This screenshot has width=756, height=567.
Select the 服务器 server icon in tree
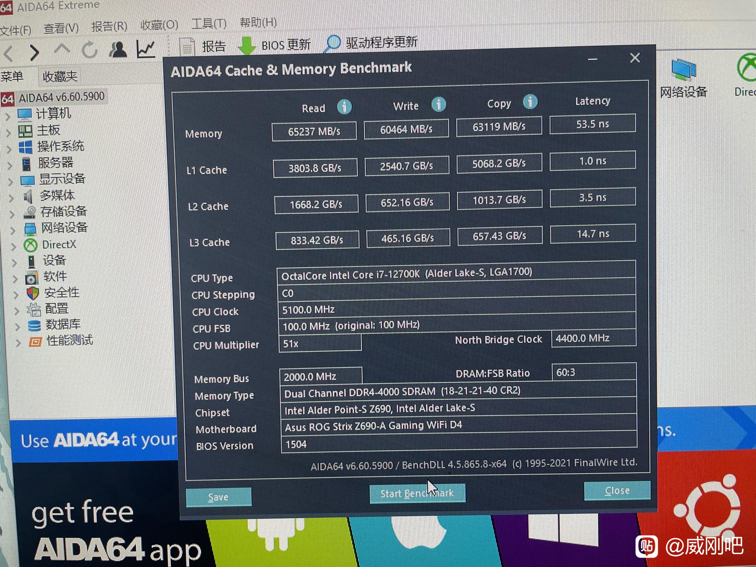pyautogui.click(x=26, y=164)
